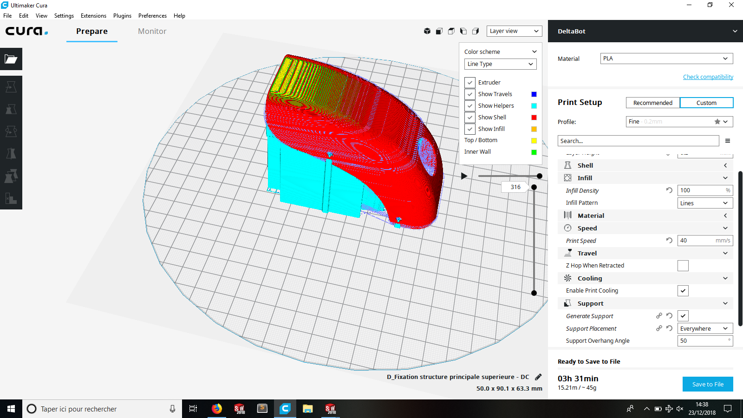Select the Support Blocker tool
Image resolution: width=743 pixels, height=418 pixels.
click(x=11, y=198)
